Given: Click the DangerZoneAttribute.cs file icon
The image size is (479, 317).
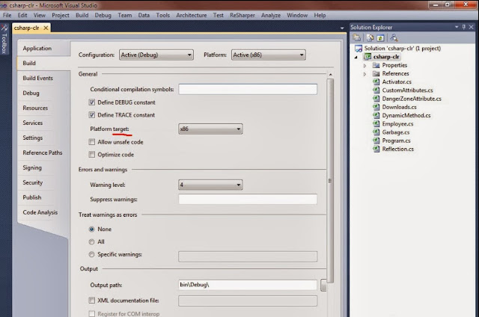Looking at the screenshot, I should point(376,99).
